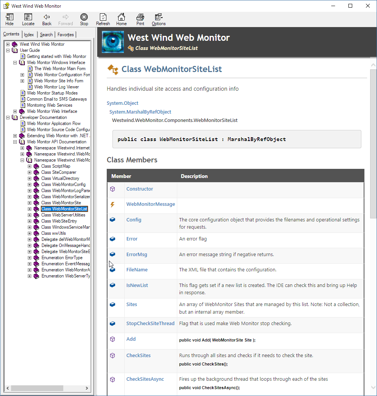The height and width of the screenshot is (396, 377).
Task: Go to Home page icon
Action: (x=122, y=17)
